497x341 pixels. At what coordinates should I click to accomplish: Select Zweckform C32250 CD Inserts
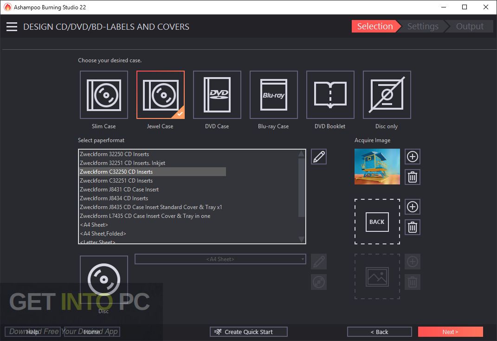(153, 172)
